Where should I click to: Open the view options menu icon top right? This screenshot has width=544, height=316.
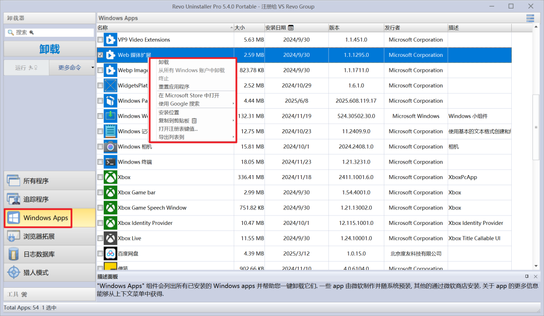click(530, 18)
